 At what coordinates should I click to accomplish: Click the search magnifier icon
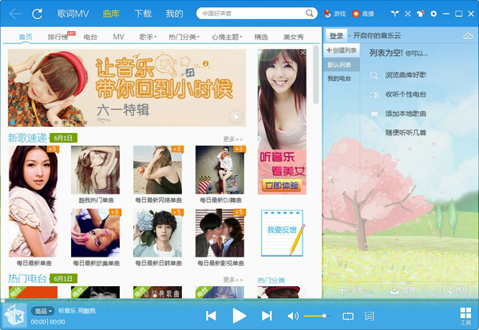coord(309,14)
